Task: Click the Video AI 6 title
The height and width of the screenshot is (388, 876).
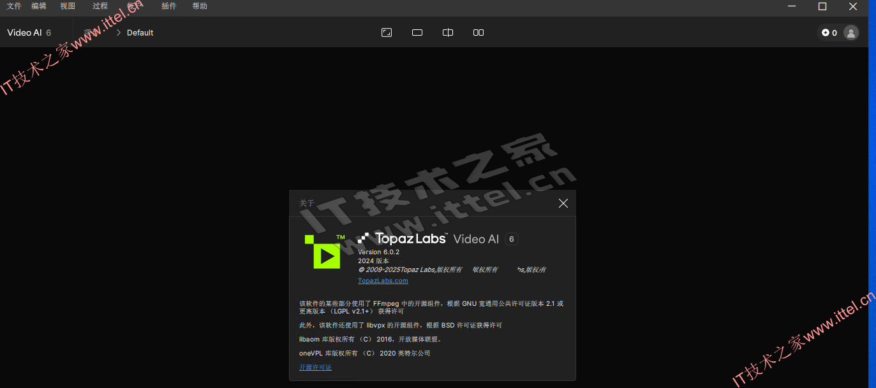Action: click(x=29, y=32)
